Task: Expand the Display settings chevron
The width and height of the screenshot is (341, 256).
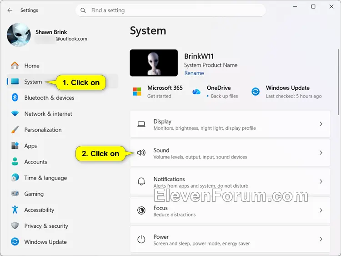Action: coord(321,124)
